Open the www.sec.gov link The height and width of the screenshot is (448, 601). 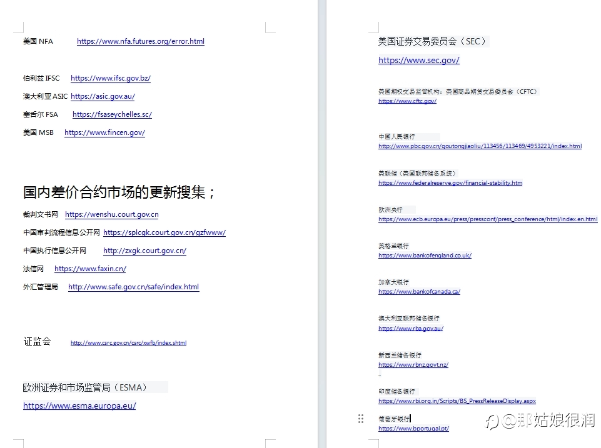[x=419, y=60]
